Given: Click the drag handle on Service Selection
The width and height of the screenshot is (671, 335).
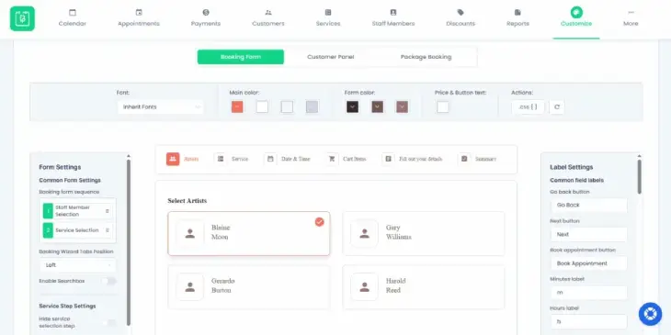Looking at the screenshot, I should point(107,230).
